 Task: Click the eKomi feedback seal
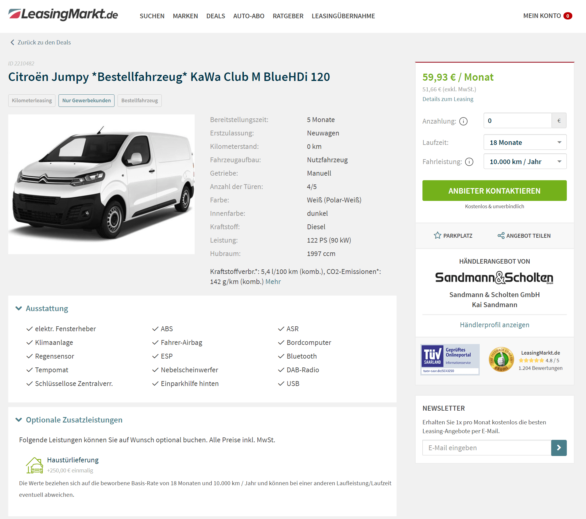pos(501,359)
